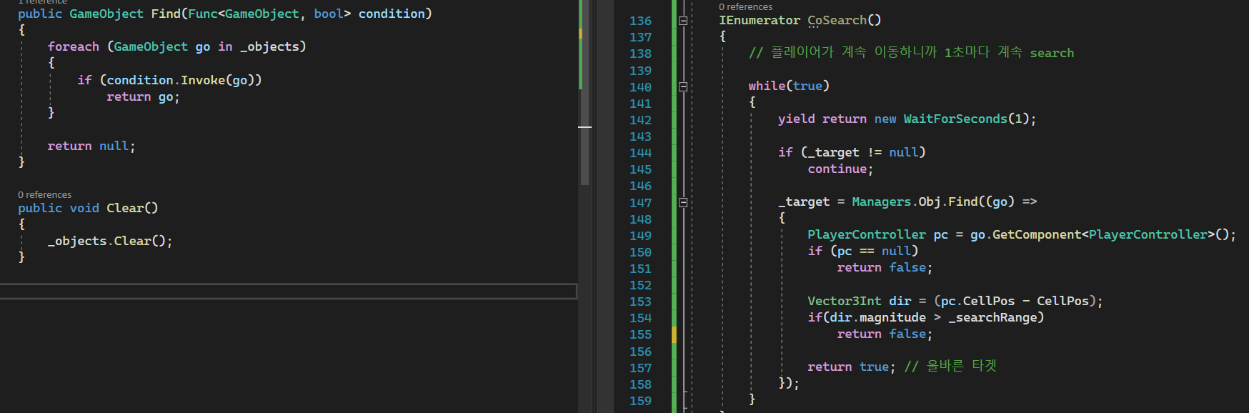Viewport: 1249px width, 413px height.
Task: Click the 'return null;' statement
Action: (x=91, y=146)
